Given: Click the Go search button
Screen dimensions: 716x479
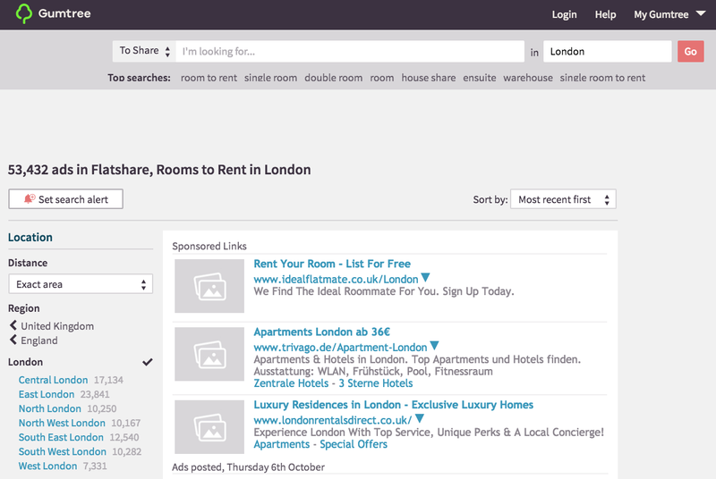Looking at the screenshot, I should [x=690, y=52].
